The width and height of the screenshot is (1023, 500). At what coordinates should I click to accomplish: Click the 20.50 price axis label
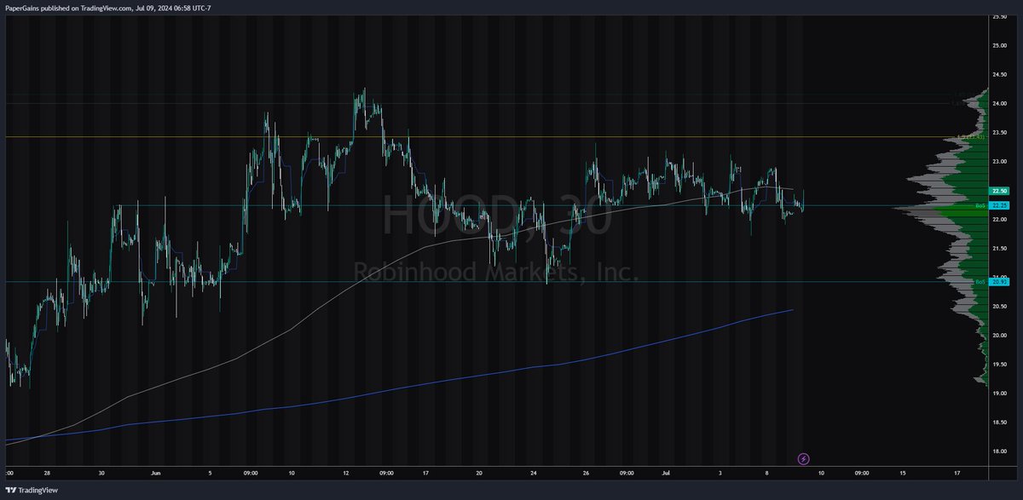pyautogui.click(x=1000, y=306)
